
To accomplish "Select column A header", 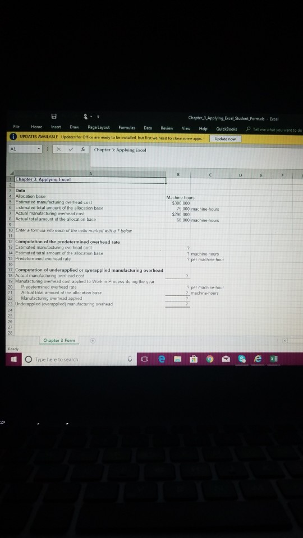I will pos(90,174).
